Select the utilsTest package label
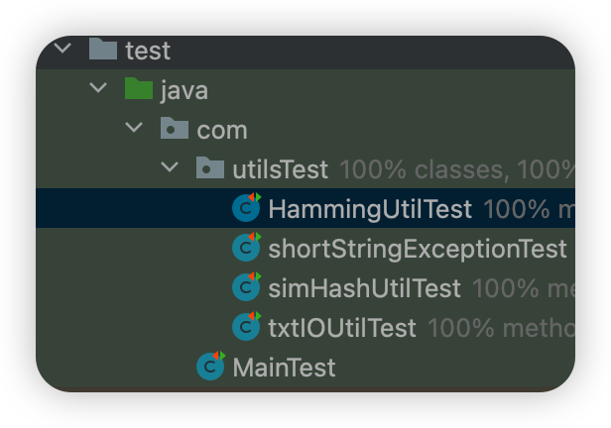This screenshot has width=611, height=428. pos(280,169)
